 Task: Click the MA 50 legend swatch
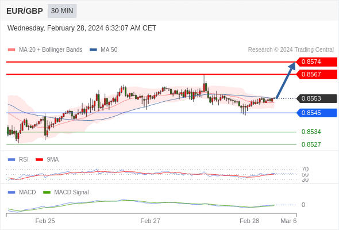[93, 50]
